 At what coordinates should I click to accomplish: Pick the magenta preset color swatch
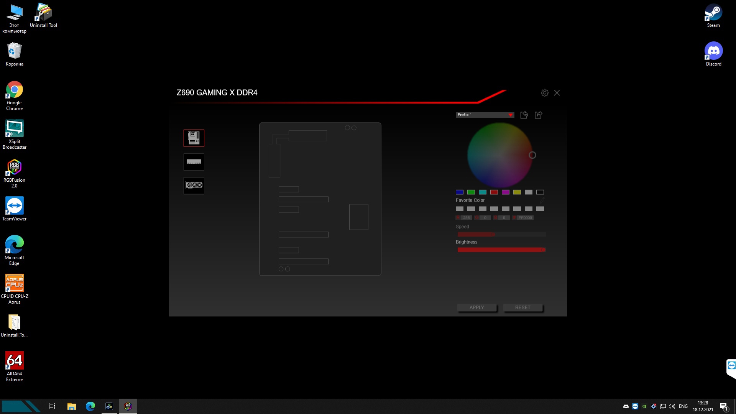505,192
